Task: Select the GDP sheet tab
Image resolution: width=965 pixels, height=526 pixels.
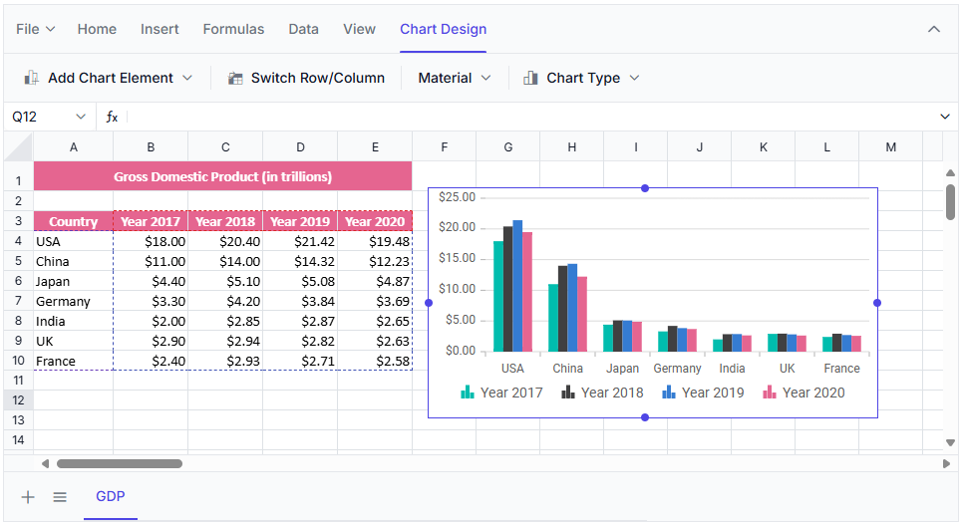Action: click(111, 496)
